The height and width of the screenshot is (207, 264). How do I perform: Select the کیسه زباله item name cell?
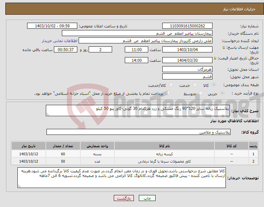click(164, 154)
